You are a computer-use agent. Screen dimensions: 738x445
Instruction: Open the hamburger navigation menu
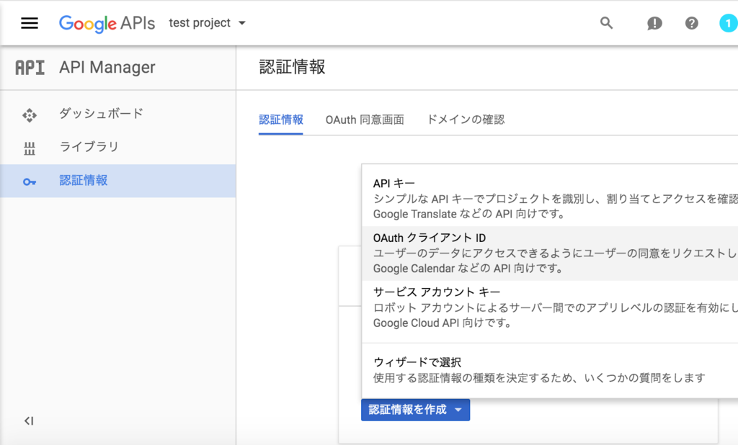[x=29, y=23]
